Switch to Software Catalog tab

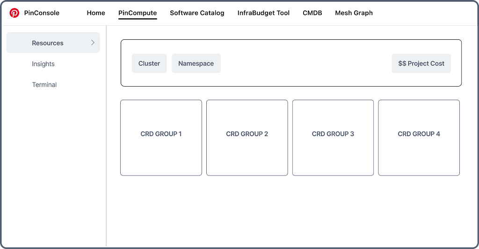197,13
